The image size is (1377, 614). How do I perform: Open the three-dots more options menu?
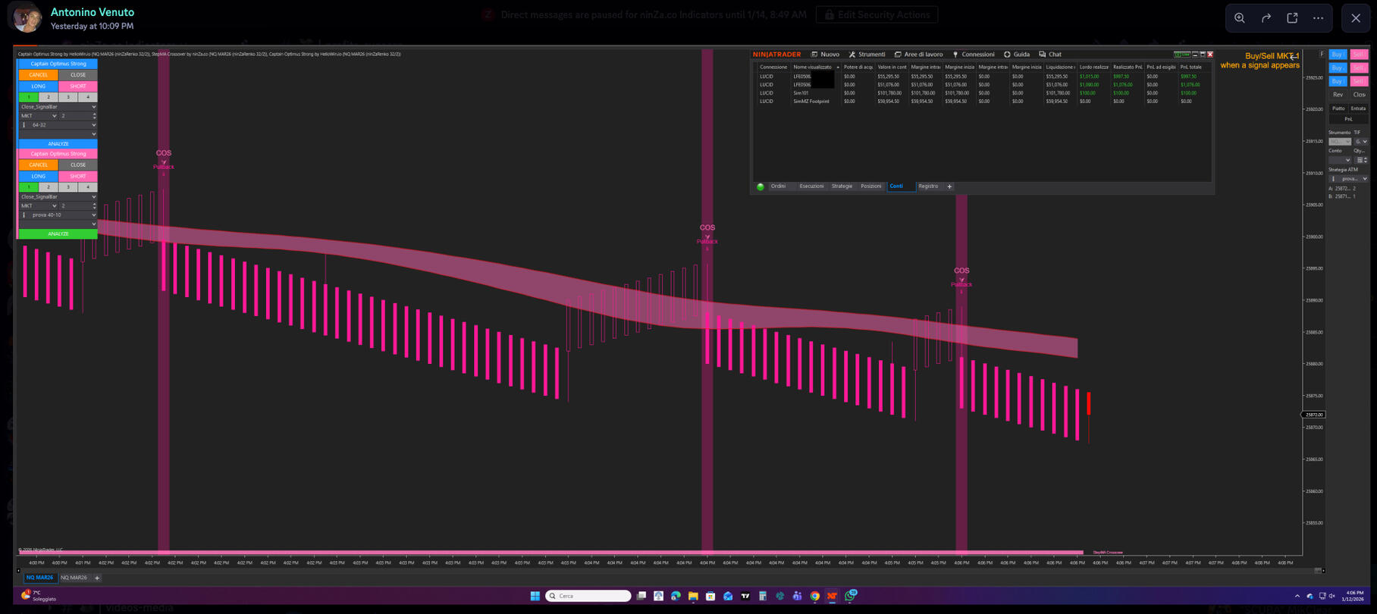[1318, 18]
